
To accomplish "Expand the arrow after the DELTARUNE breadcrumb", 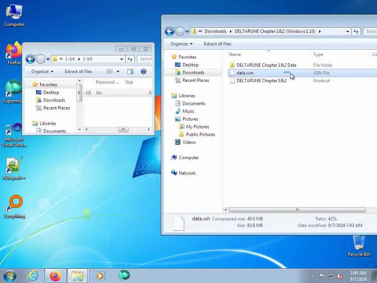I will 320,32.
